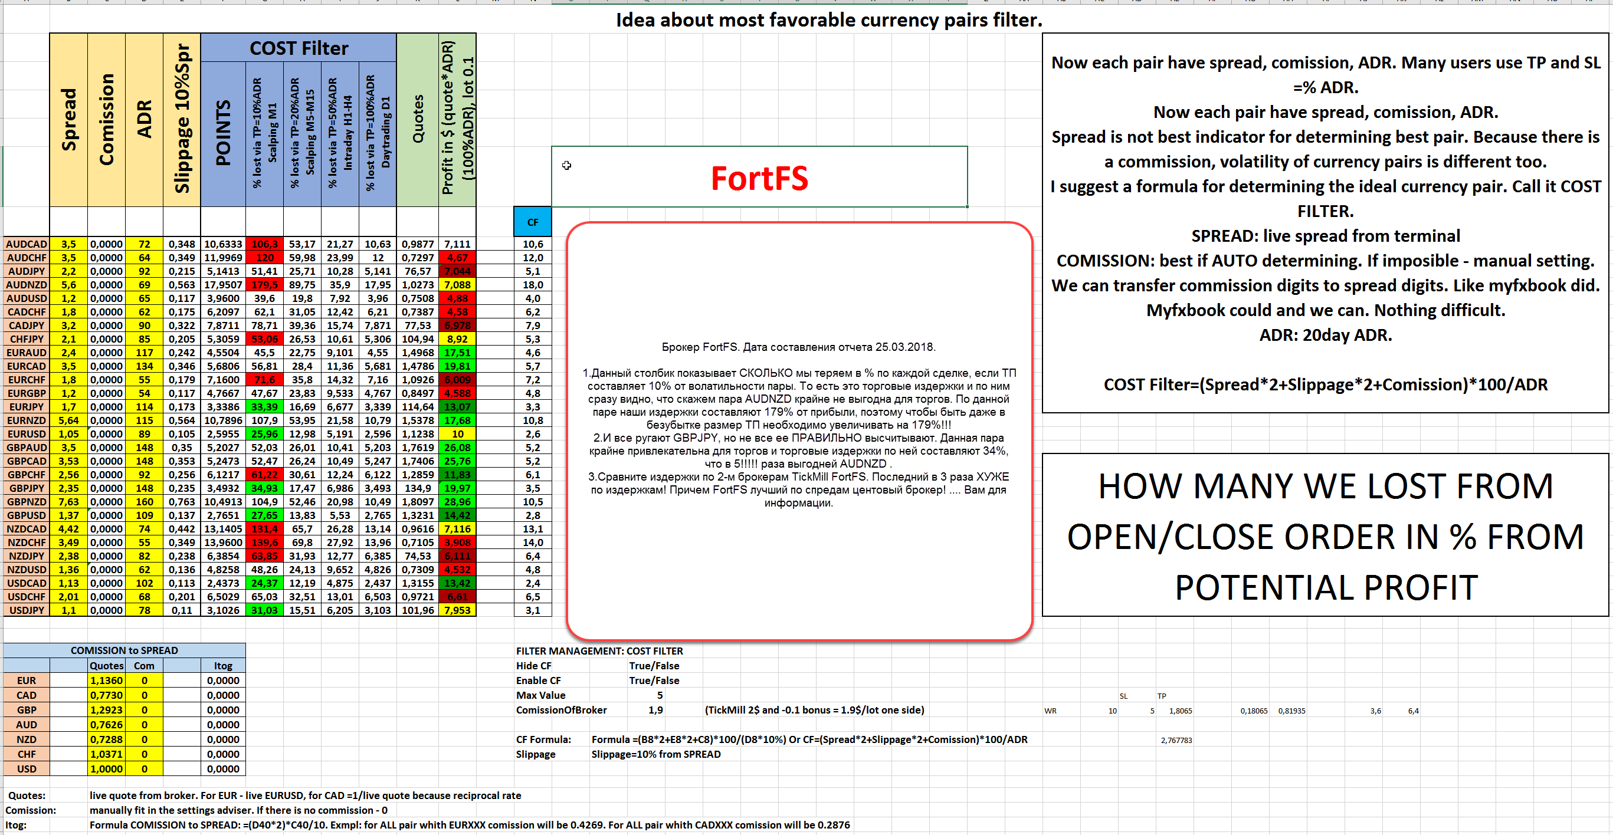
Task: Select the vertical Spread column header
Action: [x=69, y=120]
